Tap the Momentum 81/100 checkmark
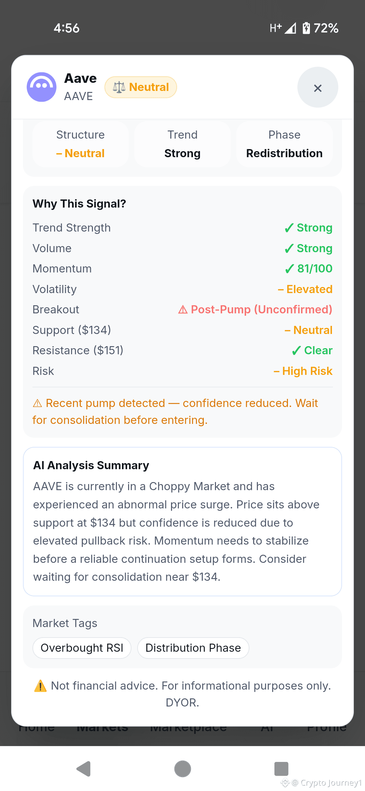Viewport: 365px width, 791px height. click(289, 269)
